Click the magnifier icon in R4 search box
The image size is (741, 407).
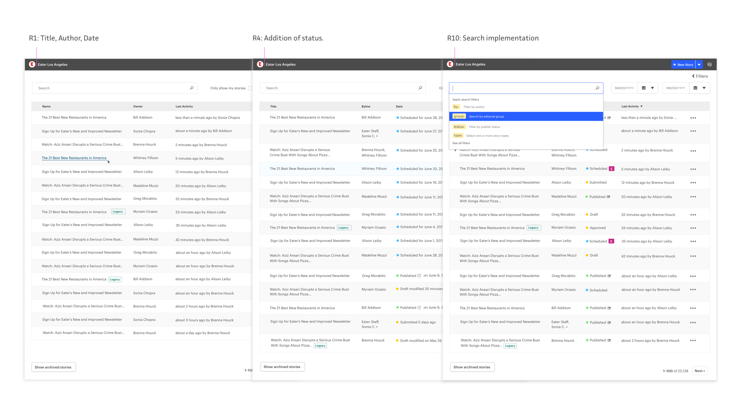tap(420, 88)
